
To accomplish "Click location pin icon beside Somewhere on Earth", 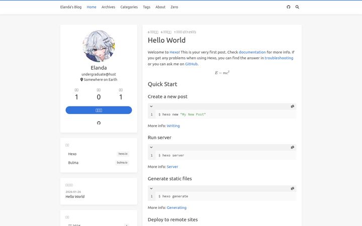I will click(x=81, y=79).
